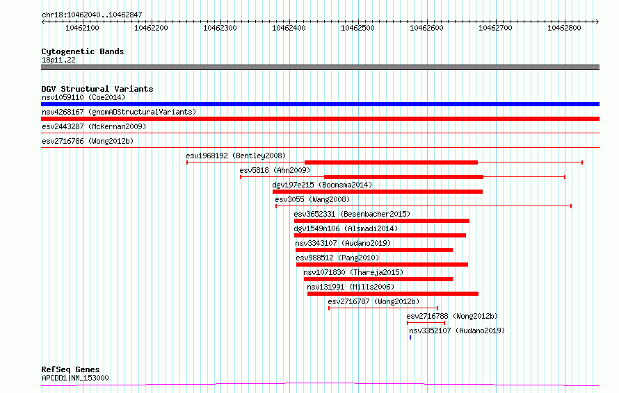Open the nsv1071830 (Thareja2015) label
619x393 pixels.
(353, 272)
